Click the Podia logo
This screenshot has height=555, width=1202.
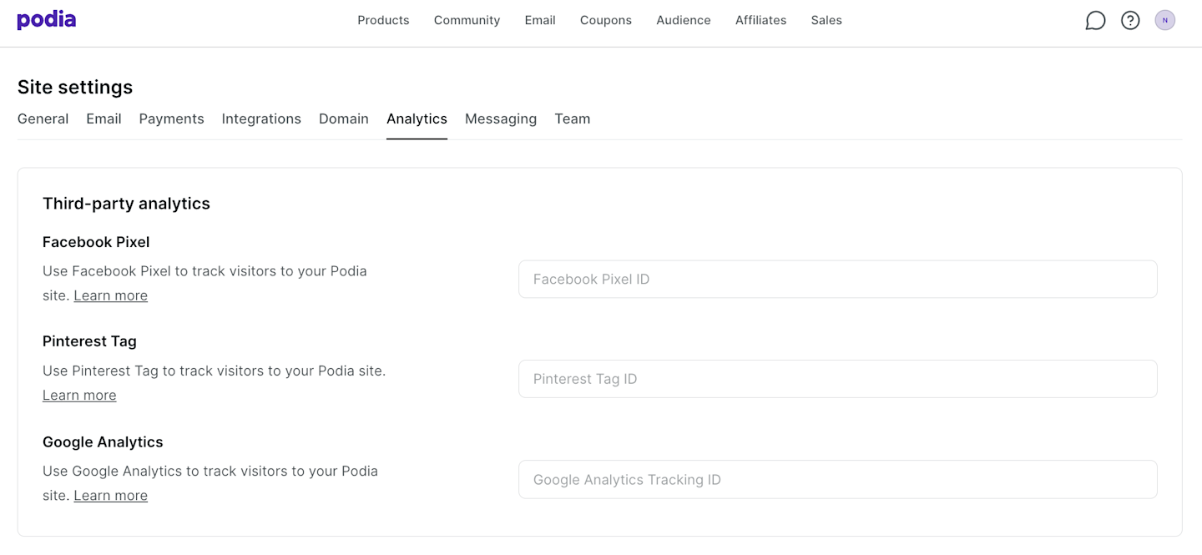coord(47,20)
